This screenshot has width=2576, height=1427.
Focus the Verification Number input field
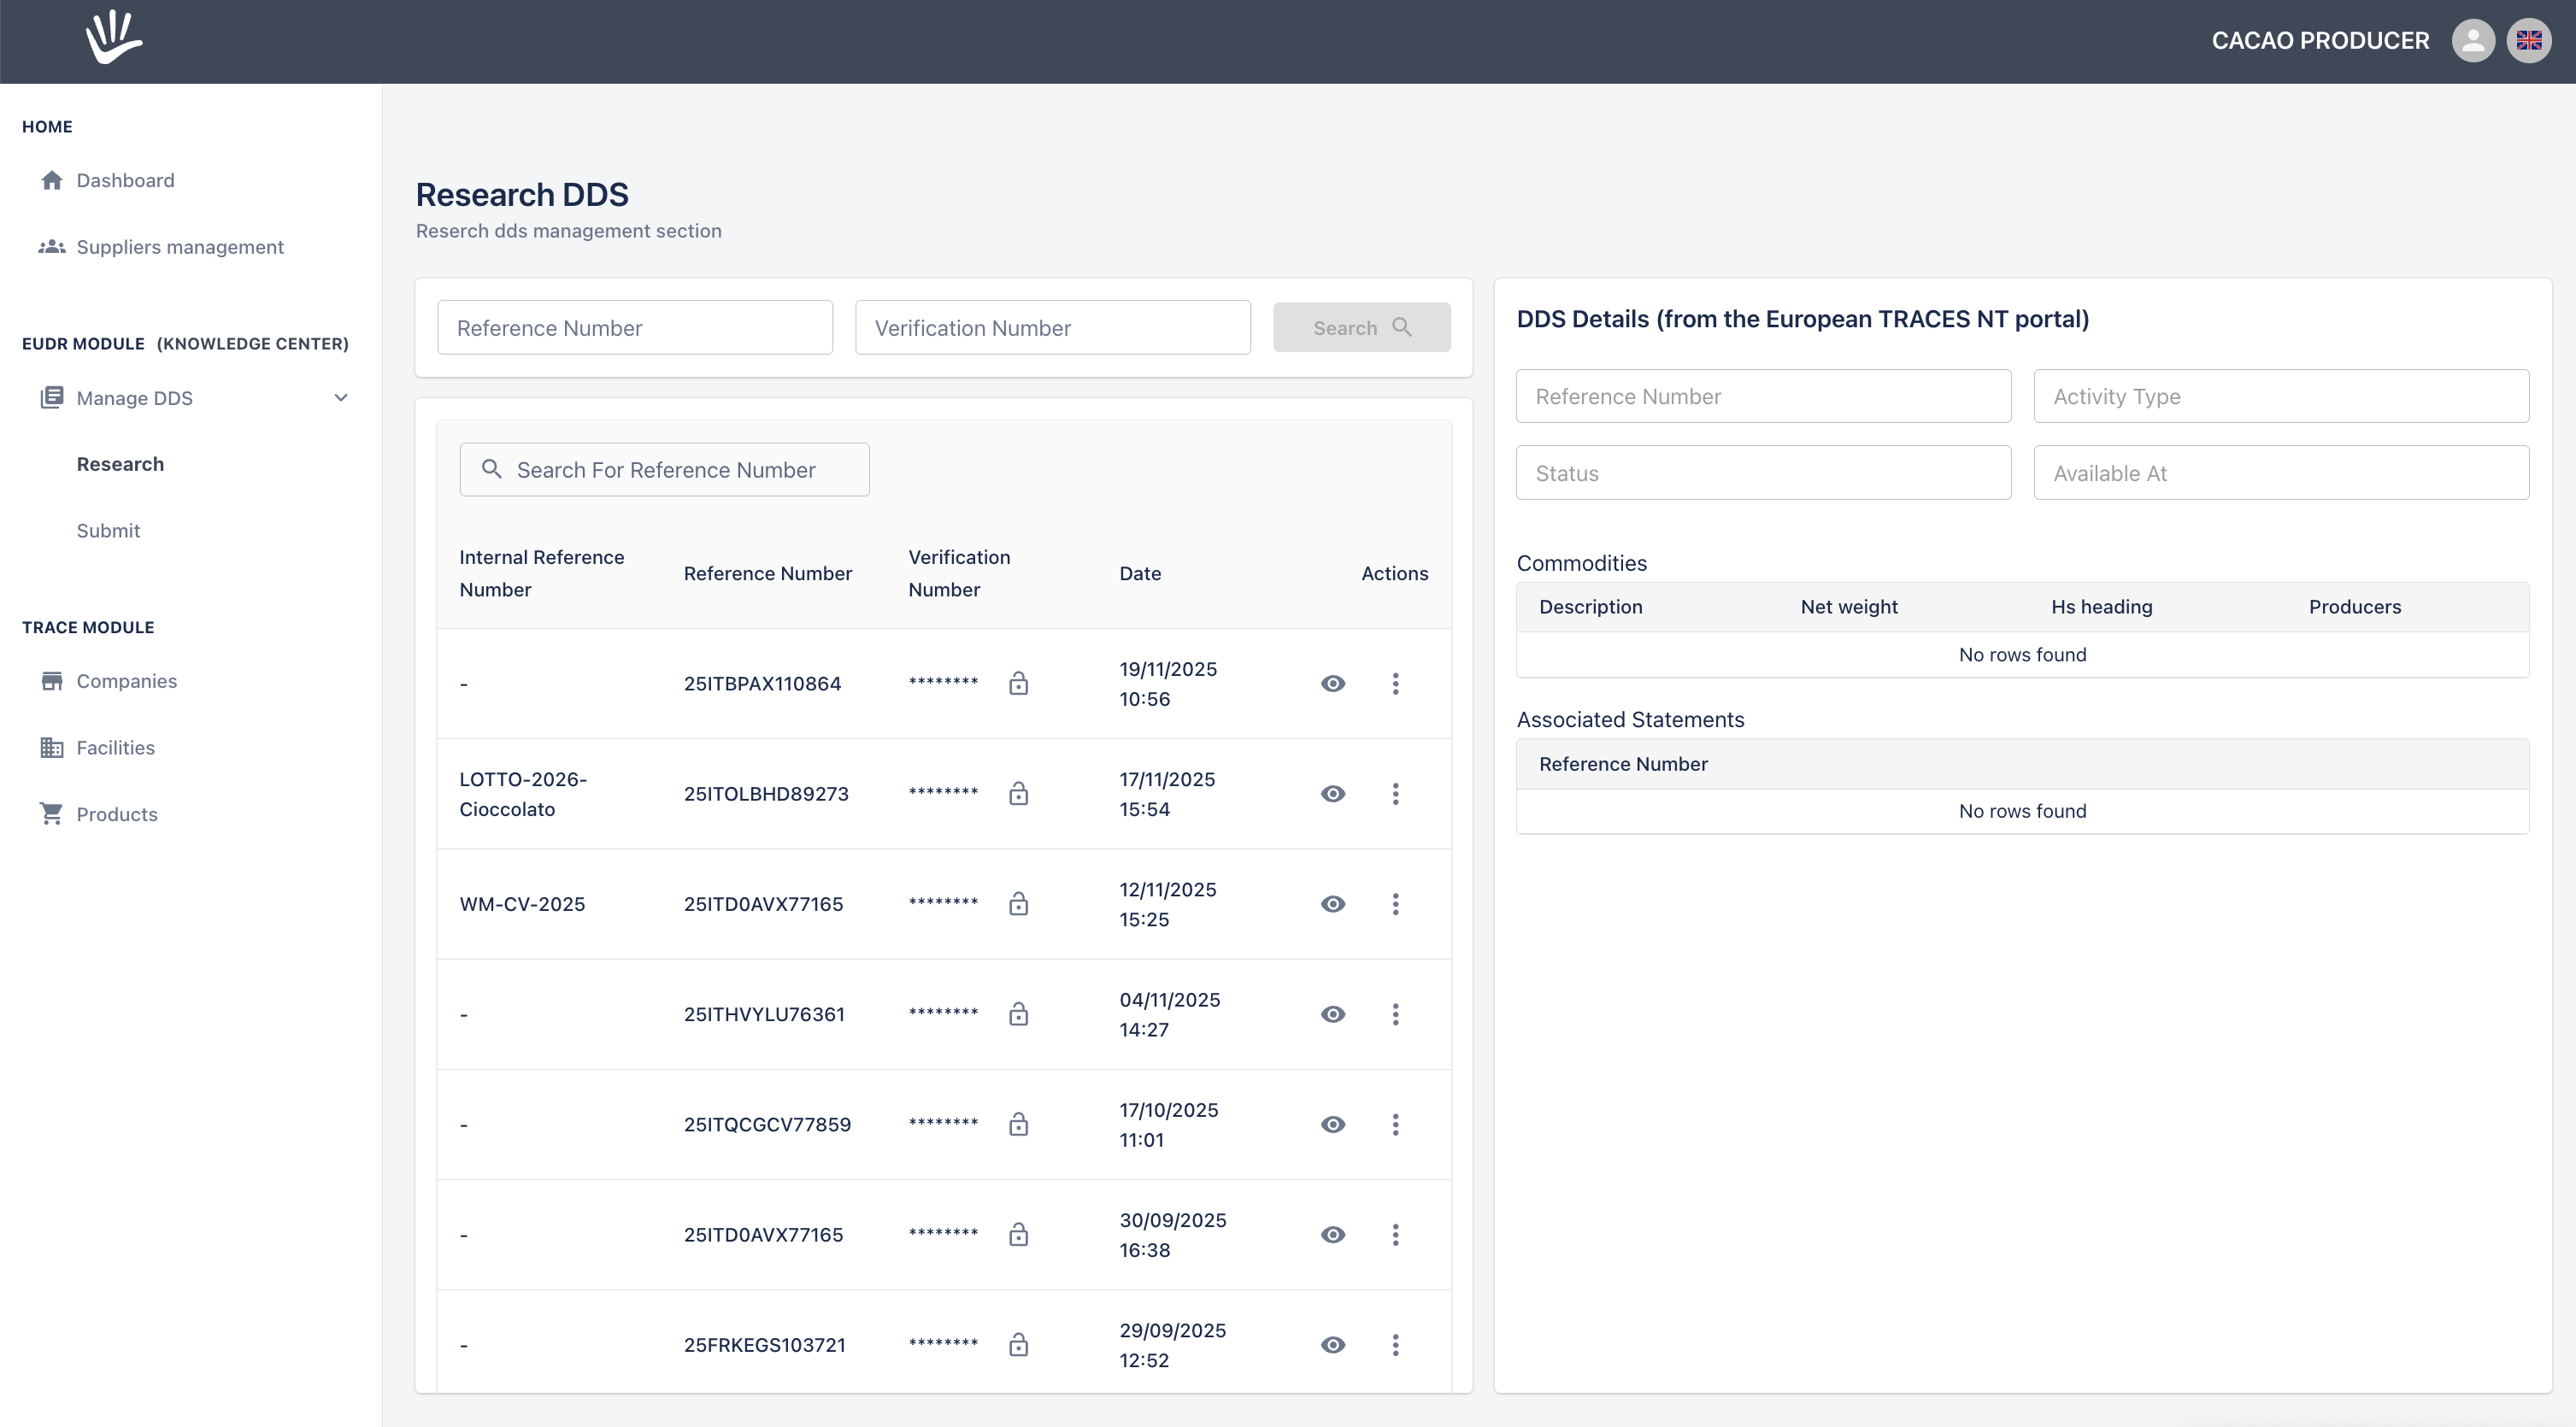[x=1052, y=327]
